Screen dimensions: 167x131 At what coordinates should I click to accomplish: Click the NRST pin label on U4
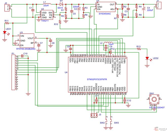[x=110, y=61]
